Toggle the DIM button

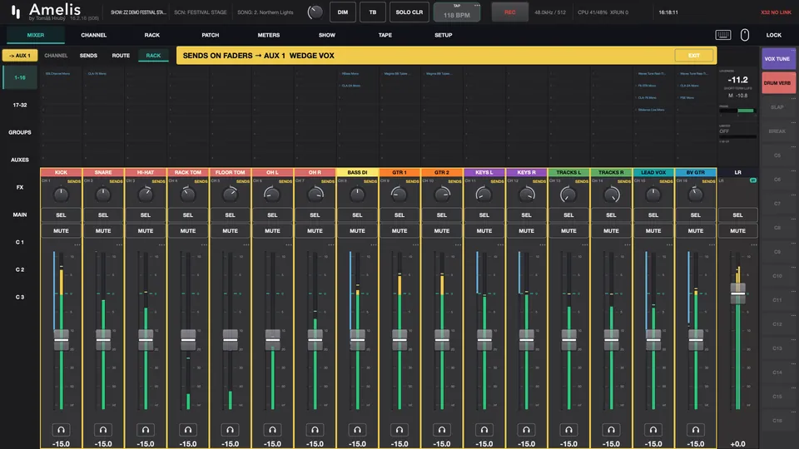pyautogui.click(x=342, y=12)
